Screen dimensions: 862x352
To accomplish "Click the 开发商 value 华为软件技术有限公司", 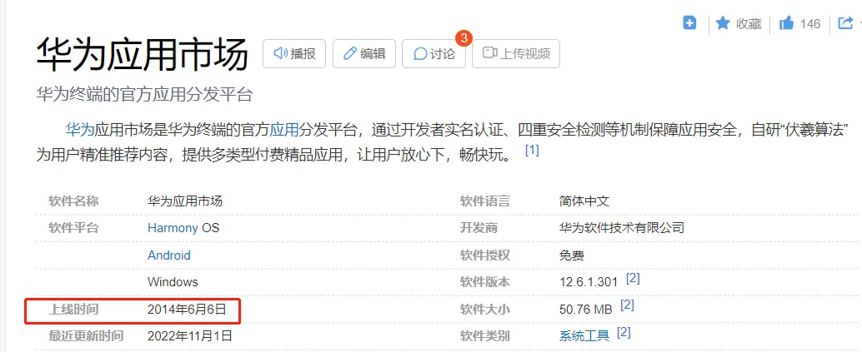I will (x=621, y=228).
